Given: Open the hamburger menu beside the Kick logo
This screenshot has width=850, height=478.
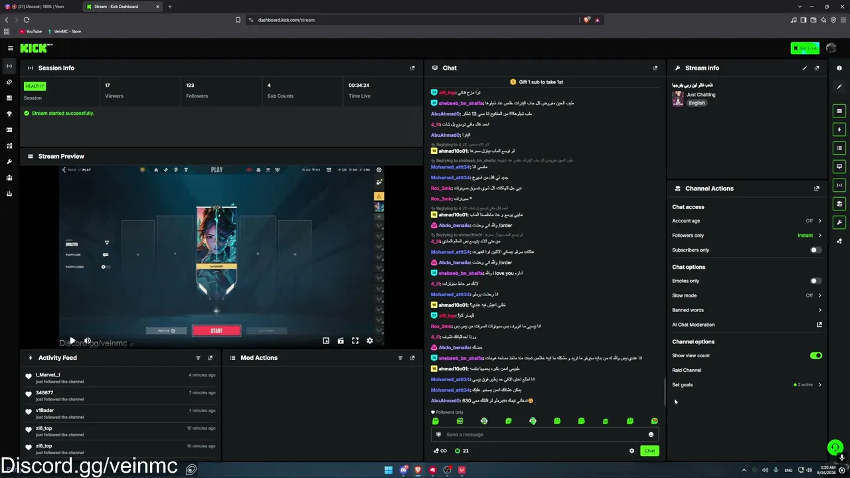Looking at the screenshot, I should [10, 48].
